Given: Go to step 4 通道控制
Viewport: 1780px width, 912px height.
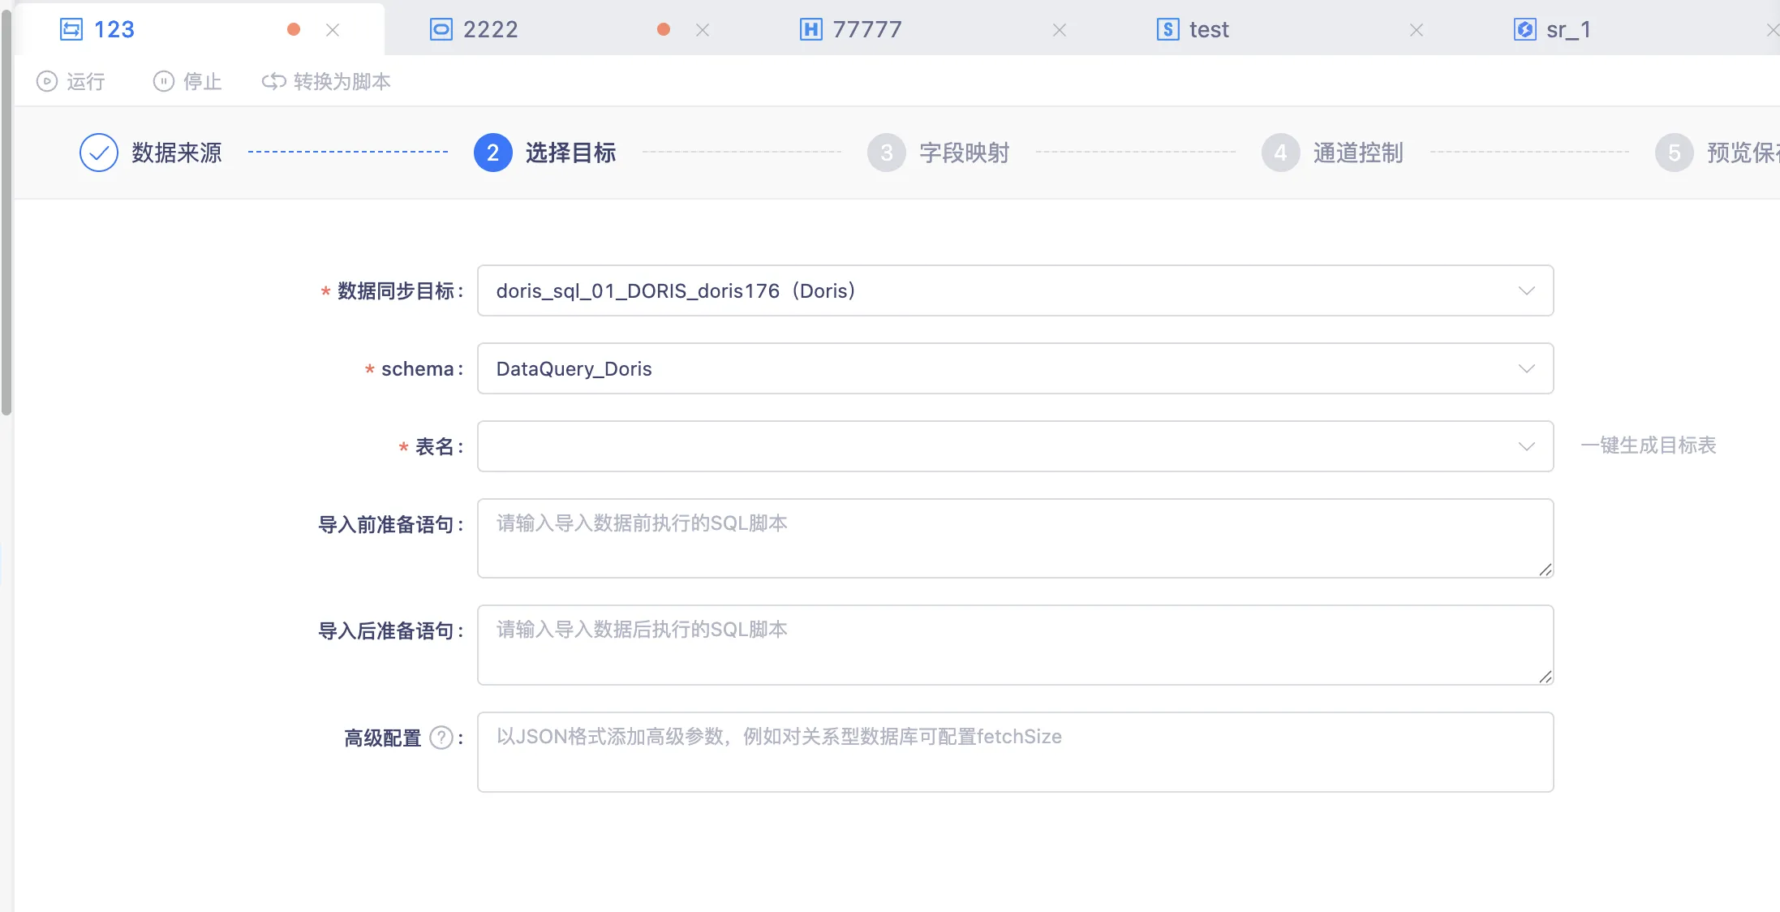Looking at the screenshot, I should pos(1357,153).
